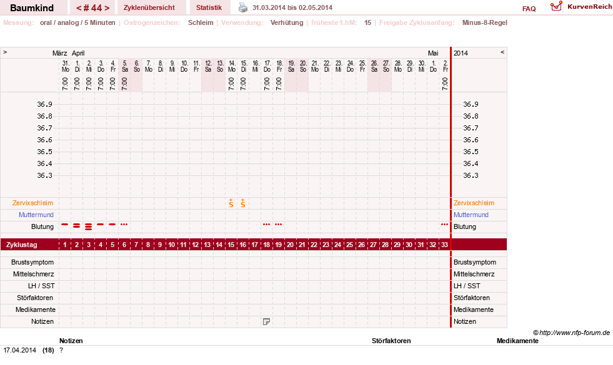Click the Baumkind user tab
The image size is (613, 365).
32,8
